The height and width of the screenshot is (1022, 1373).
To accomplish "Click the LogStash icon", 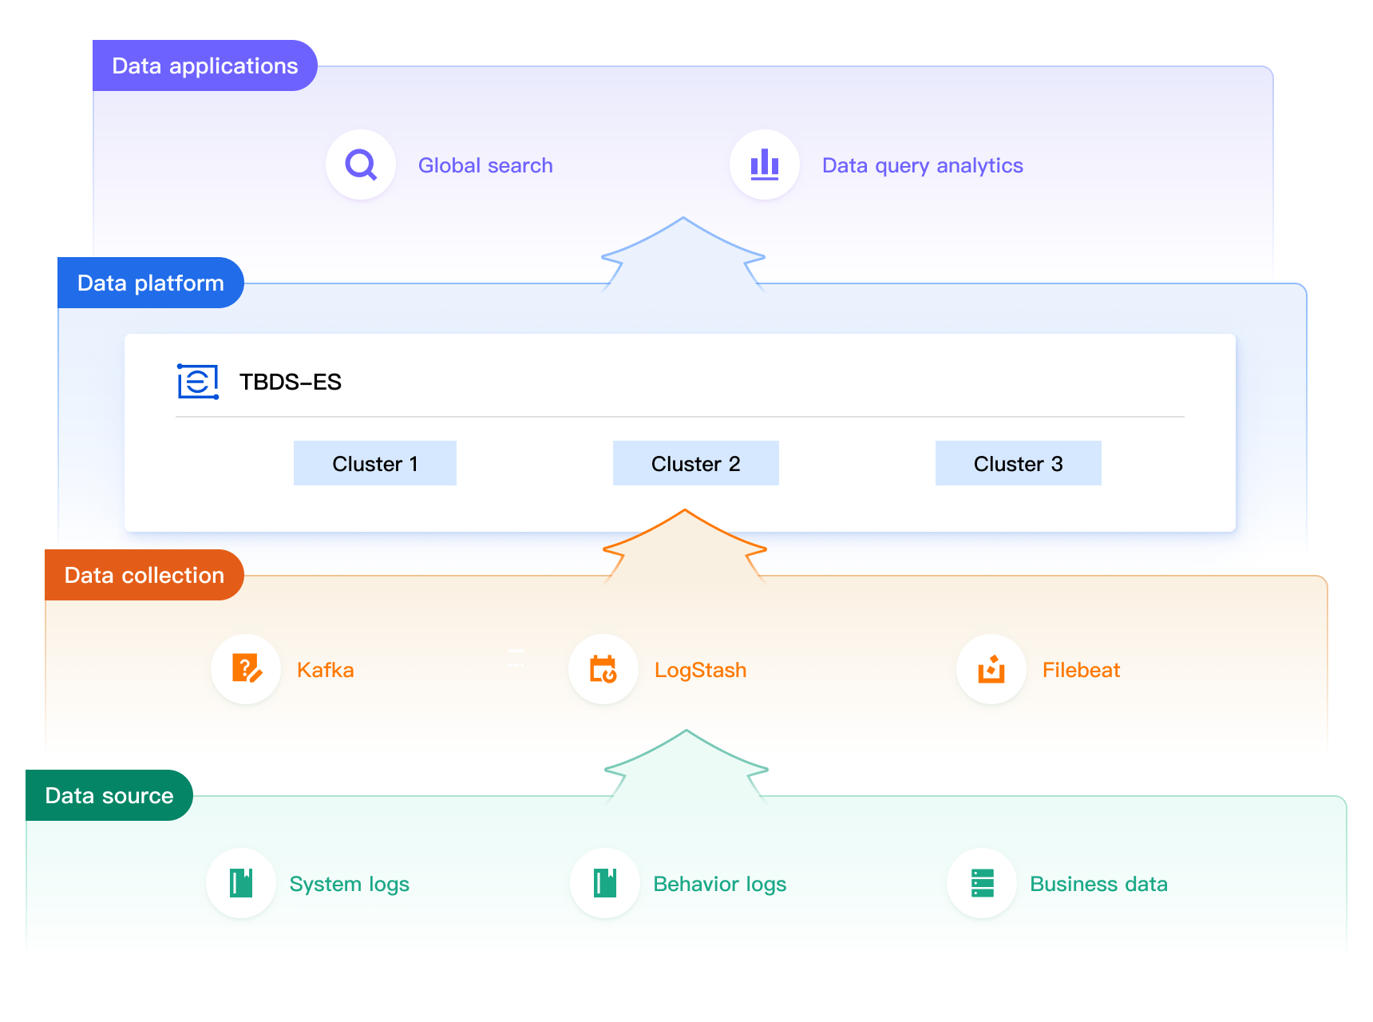I will tap(603, 669).
